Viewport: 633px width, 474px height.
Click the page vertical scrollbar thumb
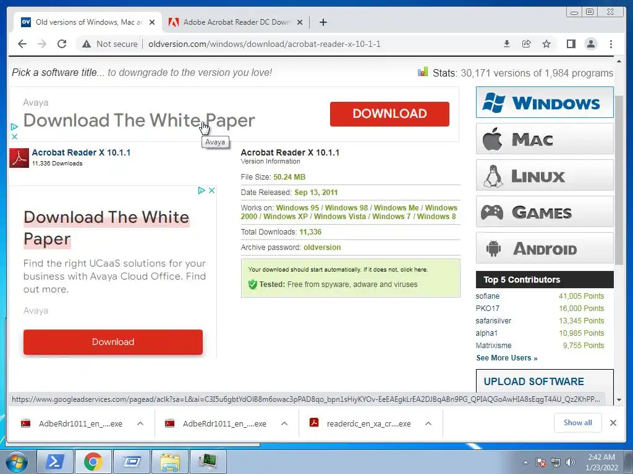(619, 180)
